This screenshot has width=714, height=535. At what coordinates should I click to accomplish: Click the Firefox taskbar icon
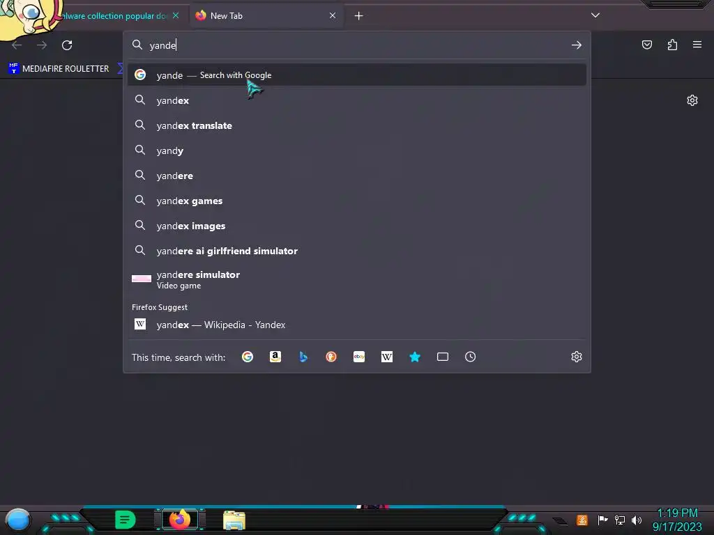179,520
